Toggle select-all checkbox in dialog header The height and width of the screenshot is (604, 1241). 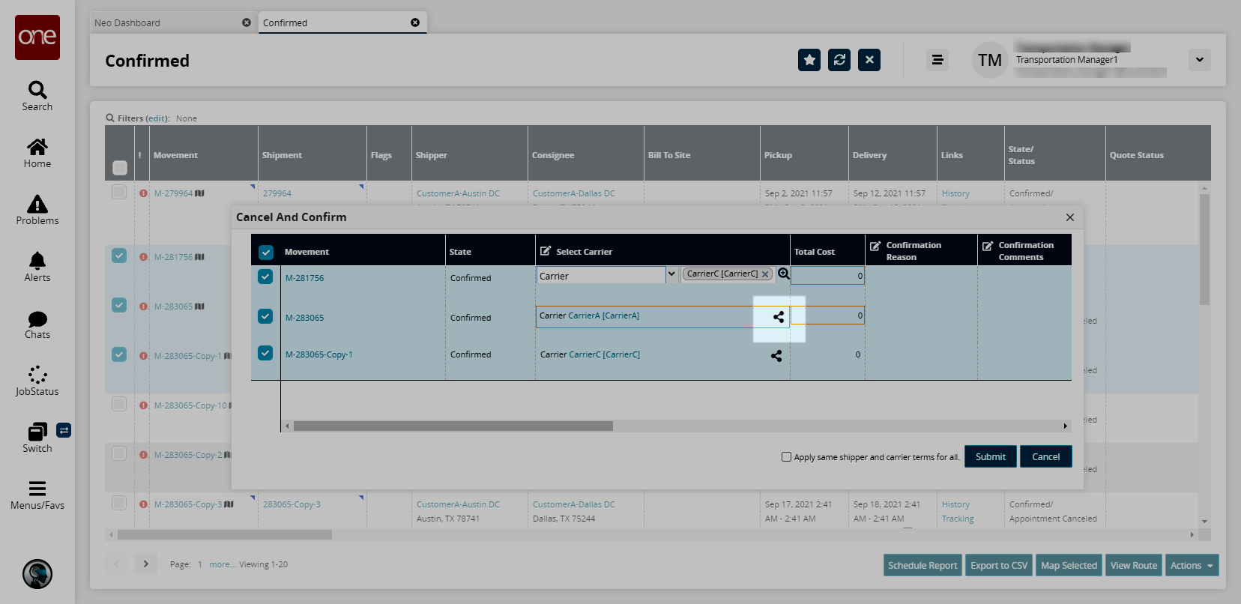pyautogui.click(x=266, y=252)
